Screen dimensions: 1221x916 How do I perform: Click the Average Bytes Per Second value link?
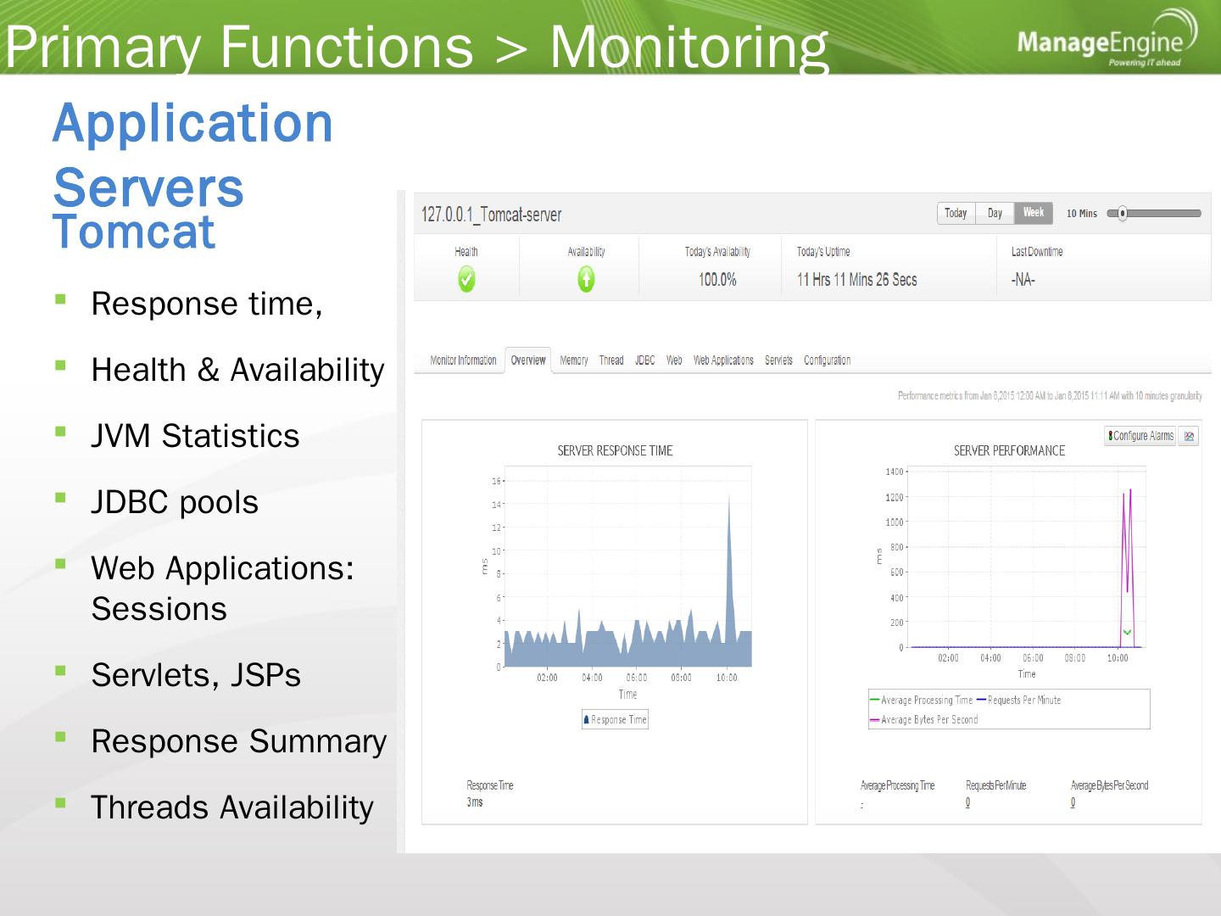tap(1073, 802)
